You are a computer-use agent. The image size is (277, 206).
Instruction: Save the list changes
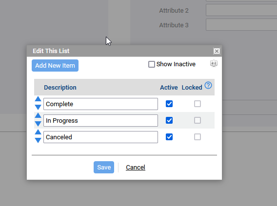[x=104, y=167]
